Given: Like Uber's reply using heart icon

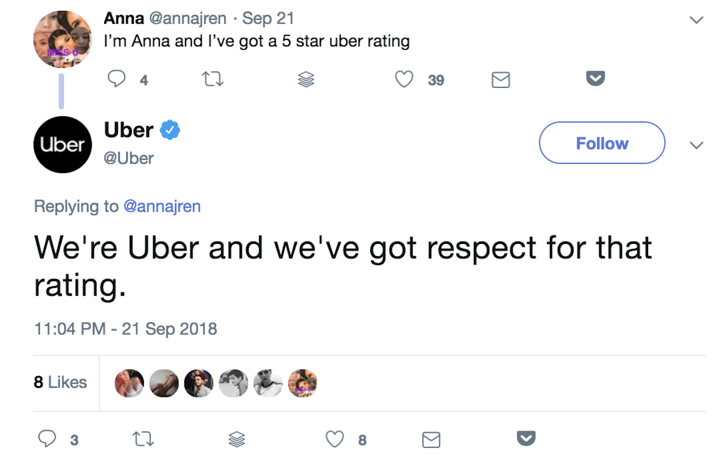Looking at the screenshot, I should coord(335,439).
